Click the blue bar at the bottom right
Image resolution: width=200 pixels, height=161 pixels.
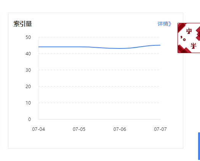click(199, 147)
